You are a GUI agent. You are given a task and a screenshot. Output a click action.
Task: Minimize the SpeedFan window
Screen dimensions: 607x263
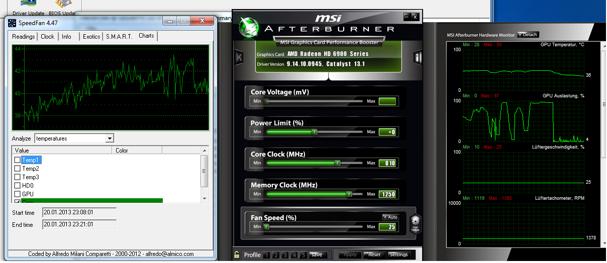170,21
